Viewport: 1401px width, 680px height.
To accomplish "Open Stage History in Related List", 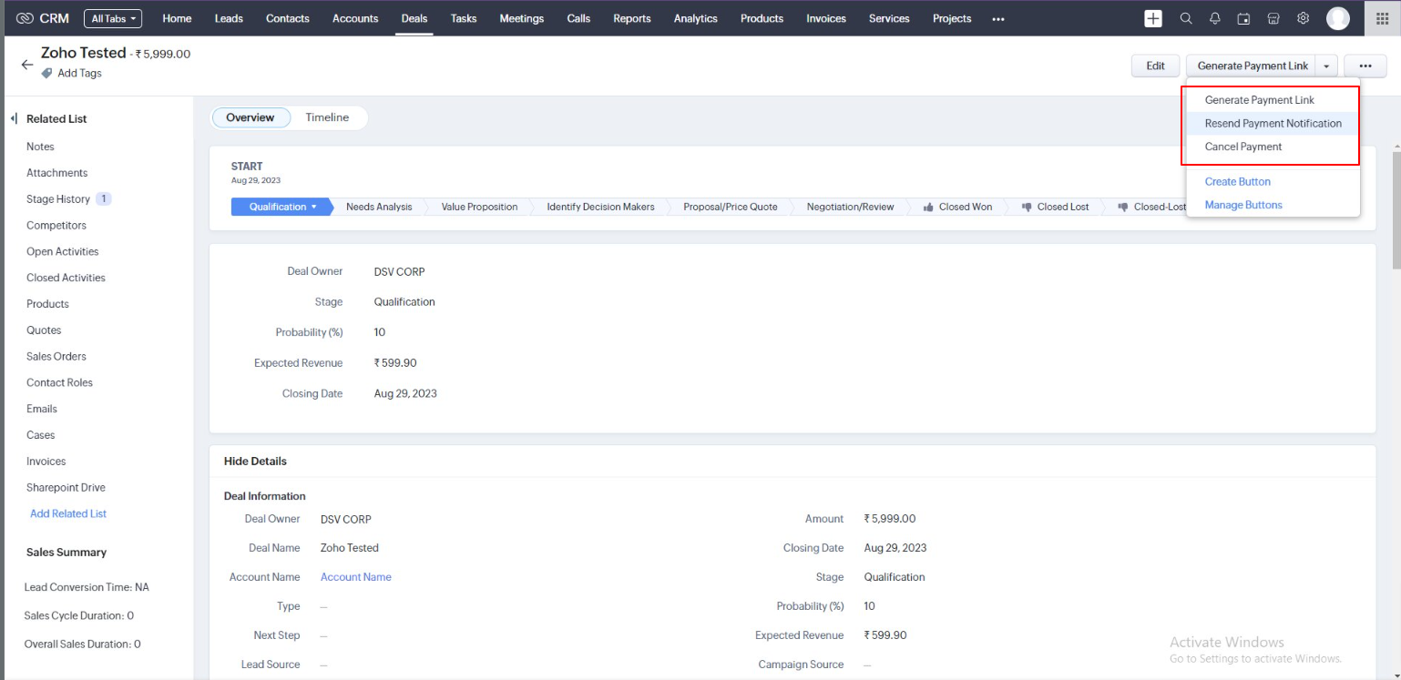I will 58,199.
